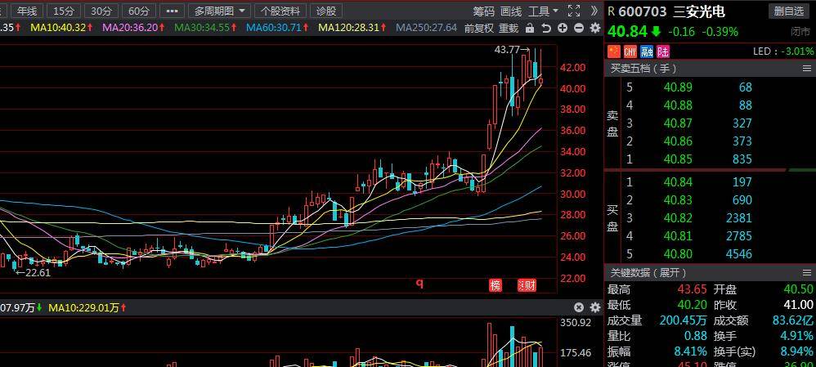Open the 工具 tools dropdown
This screenshot has height=367, width=816.
click(543, 11)
